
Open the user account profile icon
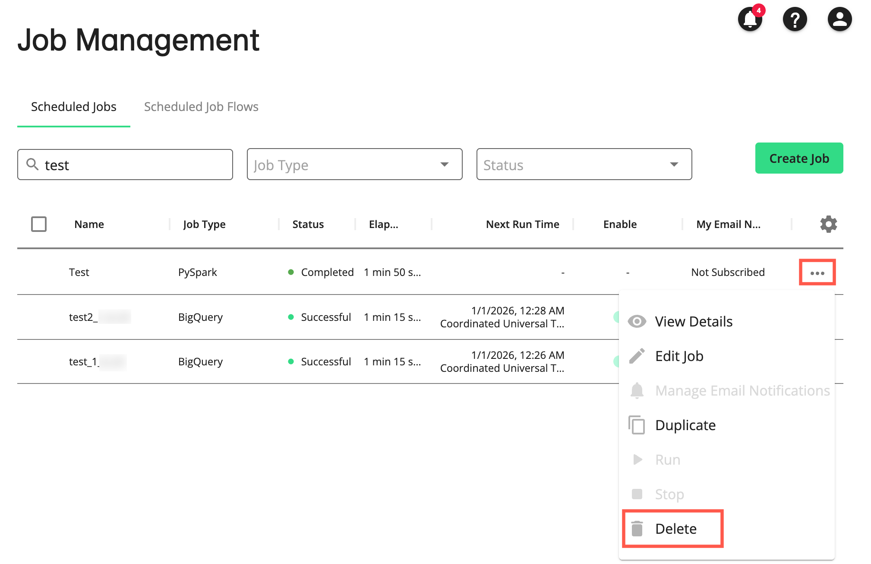point(839,19)
